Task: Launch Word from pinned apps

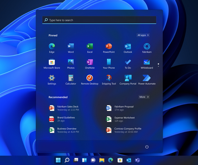Action: click(x=71, y=48)
